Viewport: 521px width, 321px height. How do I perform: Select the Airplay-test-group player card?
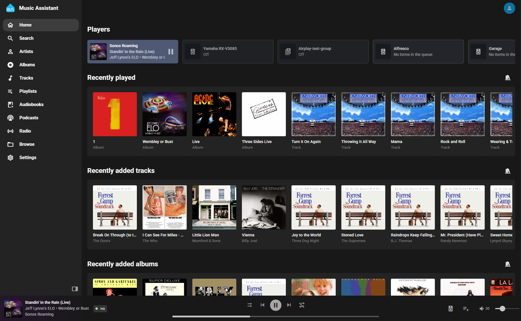[323, 52]
